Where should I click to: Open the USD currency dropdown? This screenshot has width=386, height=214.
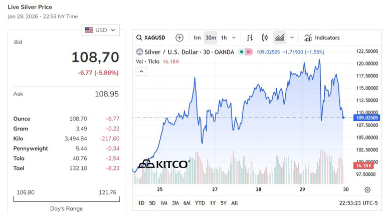[100, 30]
